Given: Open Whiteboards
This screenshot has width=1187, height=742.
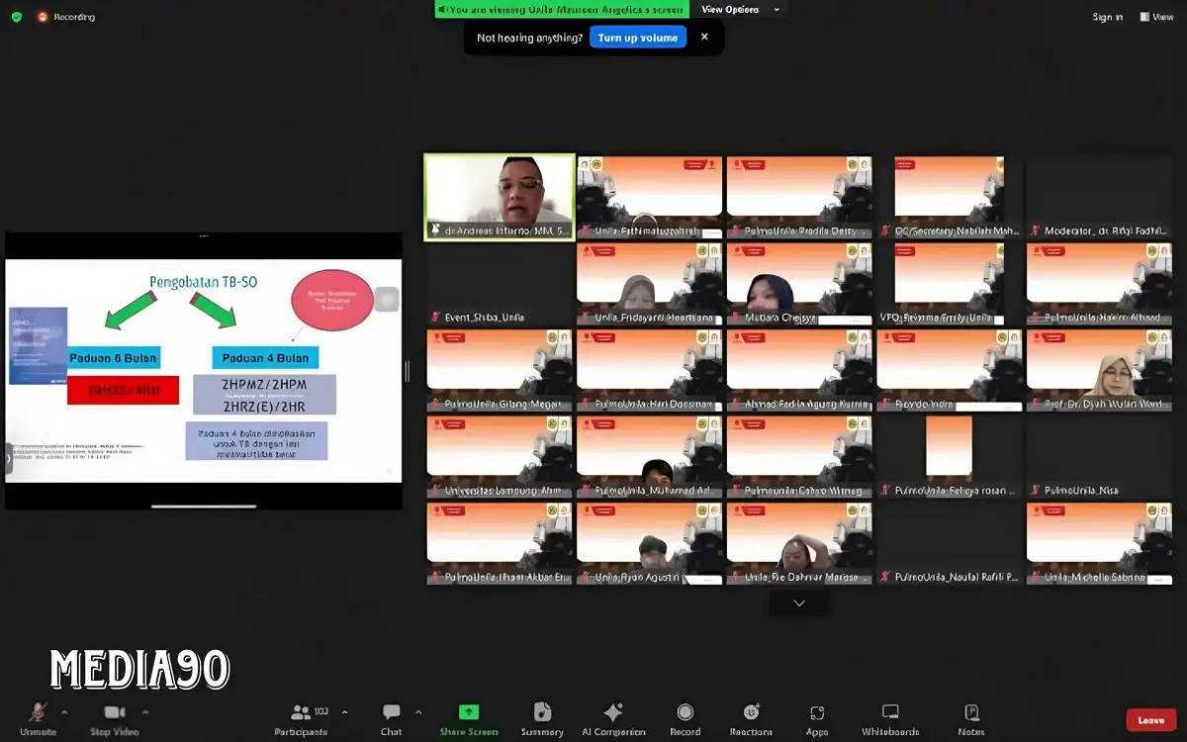Looking at the screenshot, I should tap(890, 713).
